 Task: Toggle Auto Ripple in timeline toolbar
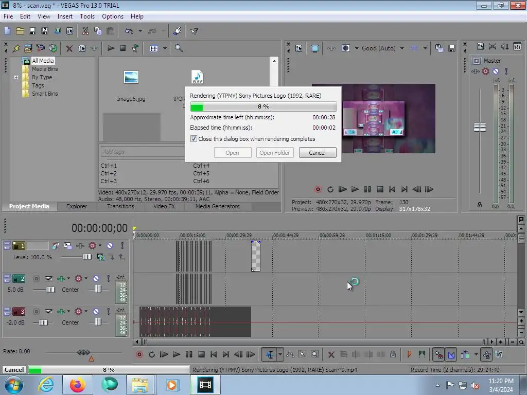tap(465, 354)
